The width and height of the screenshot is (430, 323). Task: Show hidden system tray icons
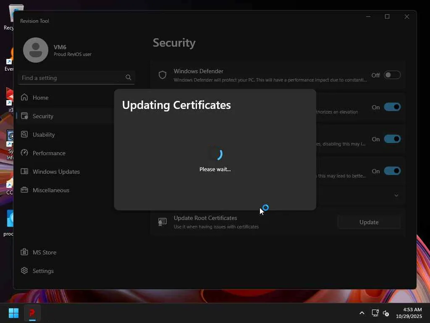tap(362, 313)
